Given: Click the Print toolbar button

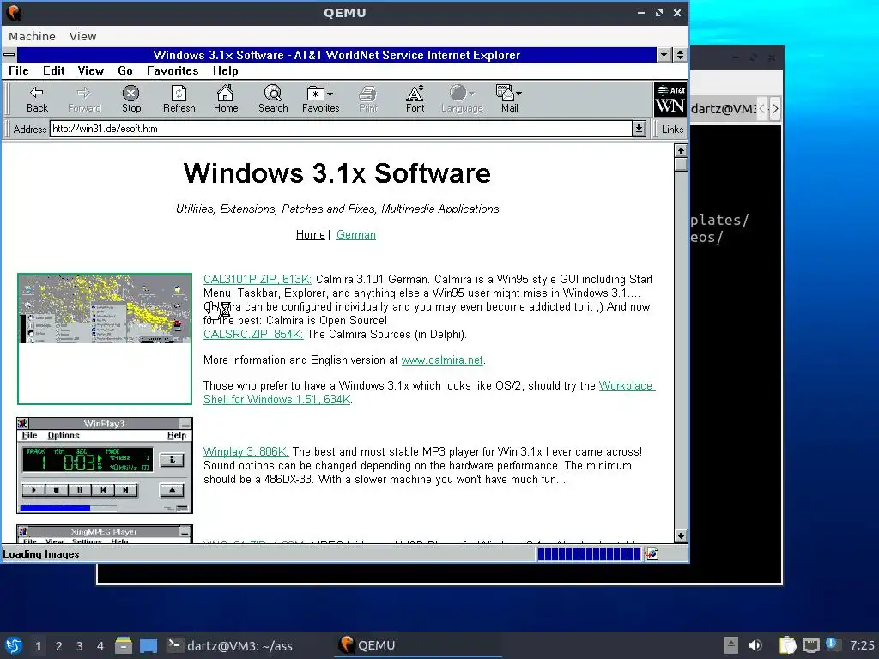Looking at the screenshot, I should [x=367, y=100].
